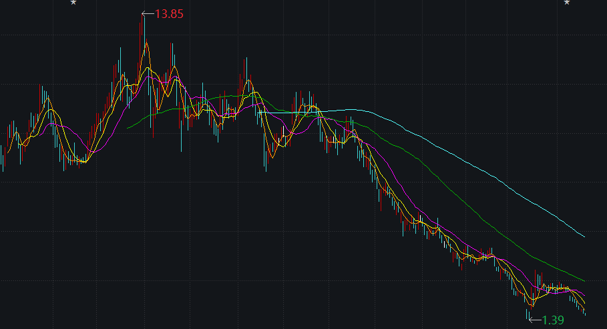Click the right end of the green average line
This screenshot has height=329, width=607.
[584, 280]
